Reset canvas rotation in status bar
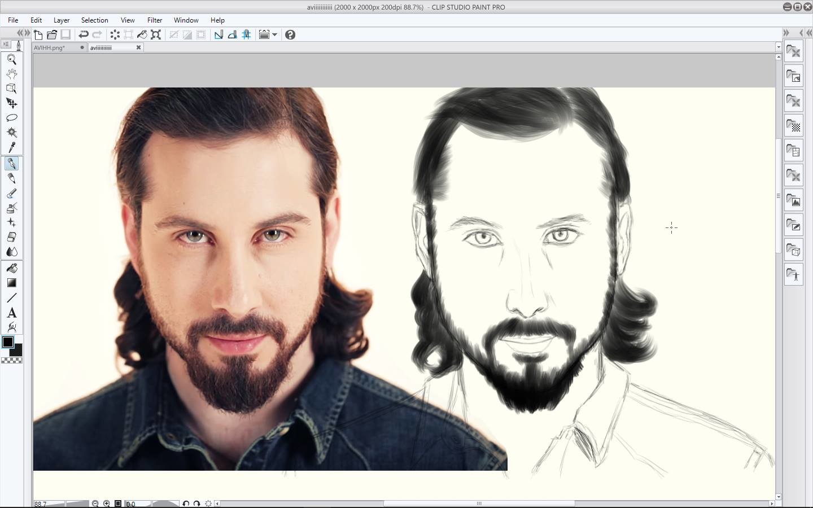Screen dimensions: 813x508 coord(208,503)
